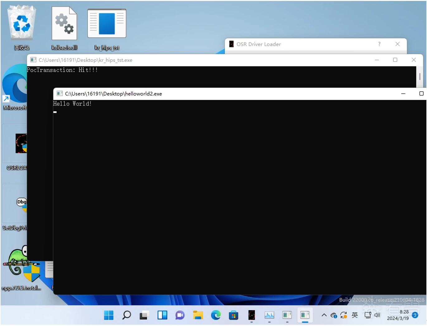427x326 pixels.
Task: Launch the Chat app from taskbar
Action: (x=180, y=315)
